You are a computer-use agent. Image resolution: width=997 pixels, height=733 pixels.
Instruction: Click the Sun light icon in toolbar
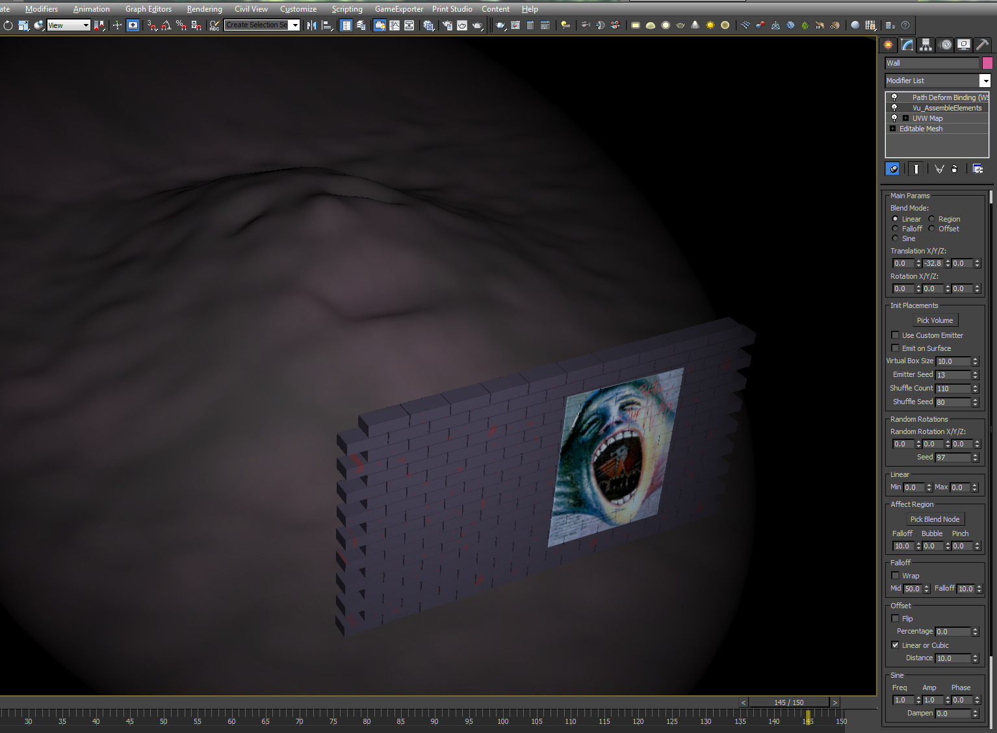coord(710,25)
